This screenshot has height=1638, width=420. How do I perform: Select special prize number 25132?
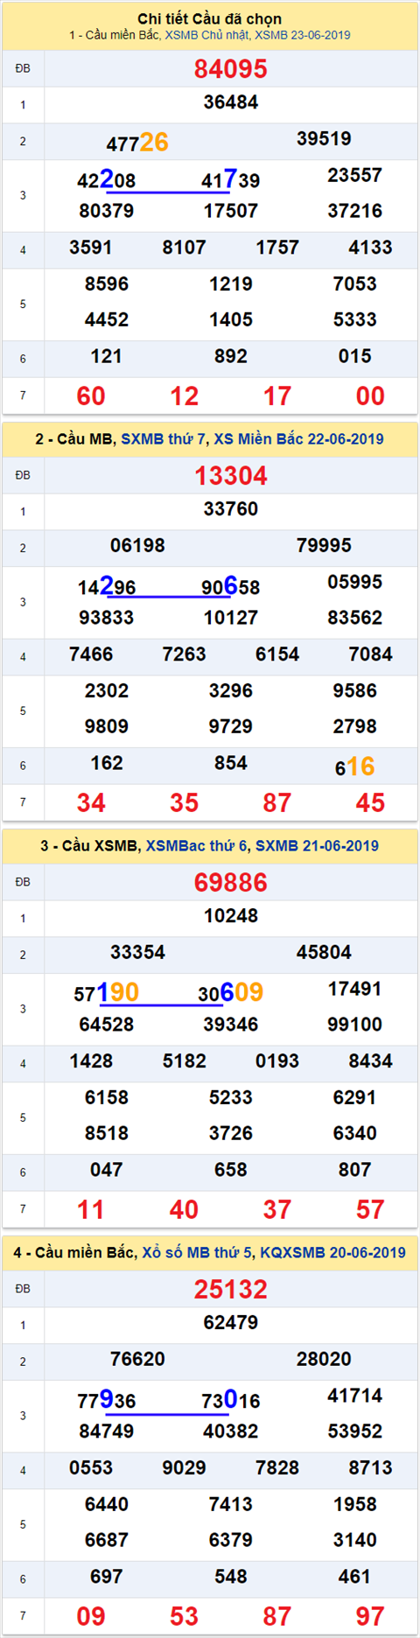231,1290
